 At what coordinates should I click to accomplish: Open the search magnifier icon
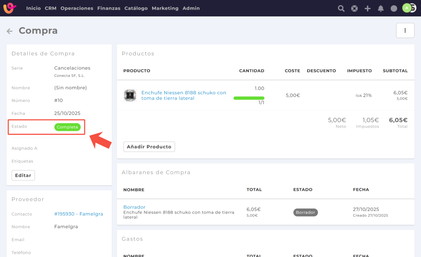341,8
